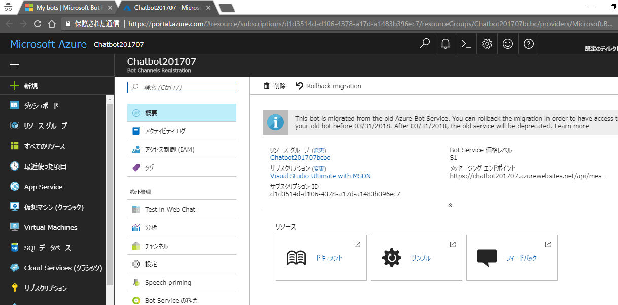Click the チャンネル icon

[x=136, y=246]
